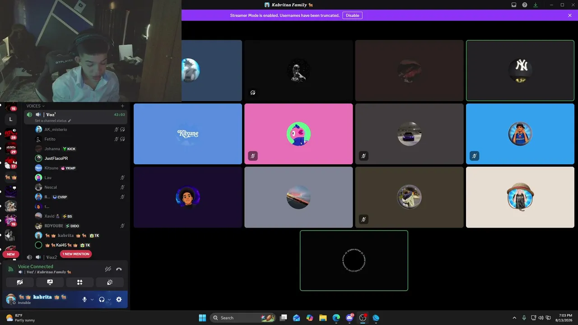Create a channel with the plus icon
Image resolution: width=578 pixels, height=325 pixels.
(x=122, y=106)
